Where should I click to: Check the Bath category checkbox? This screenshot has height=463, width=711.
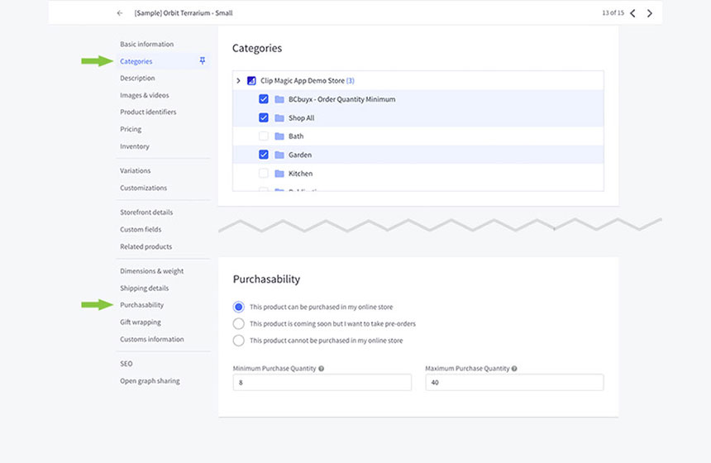click(x=264, y=136)
